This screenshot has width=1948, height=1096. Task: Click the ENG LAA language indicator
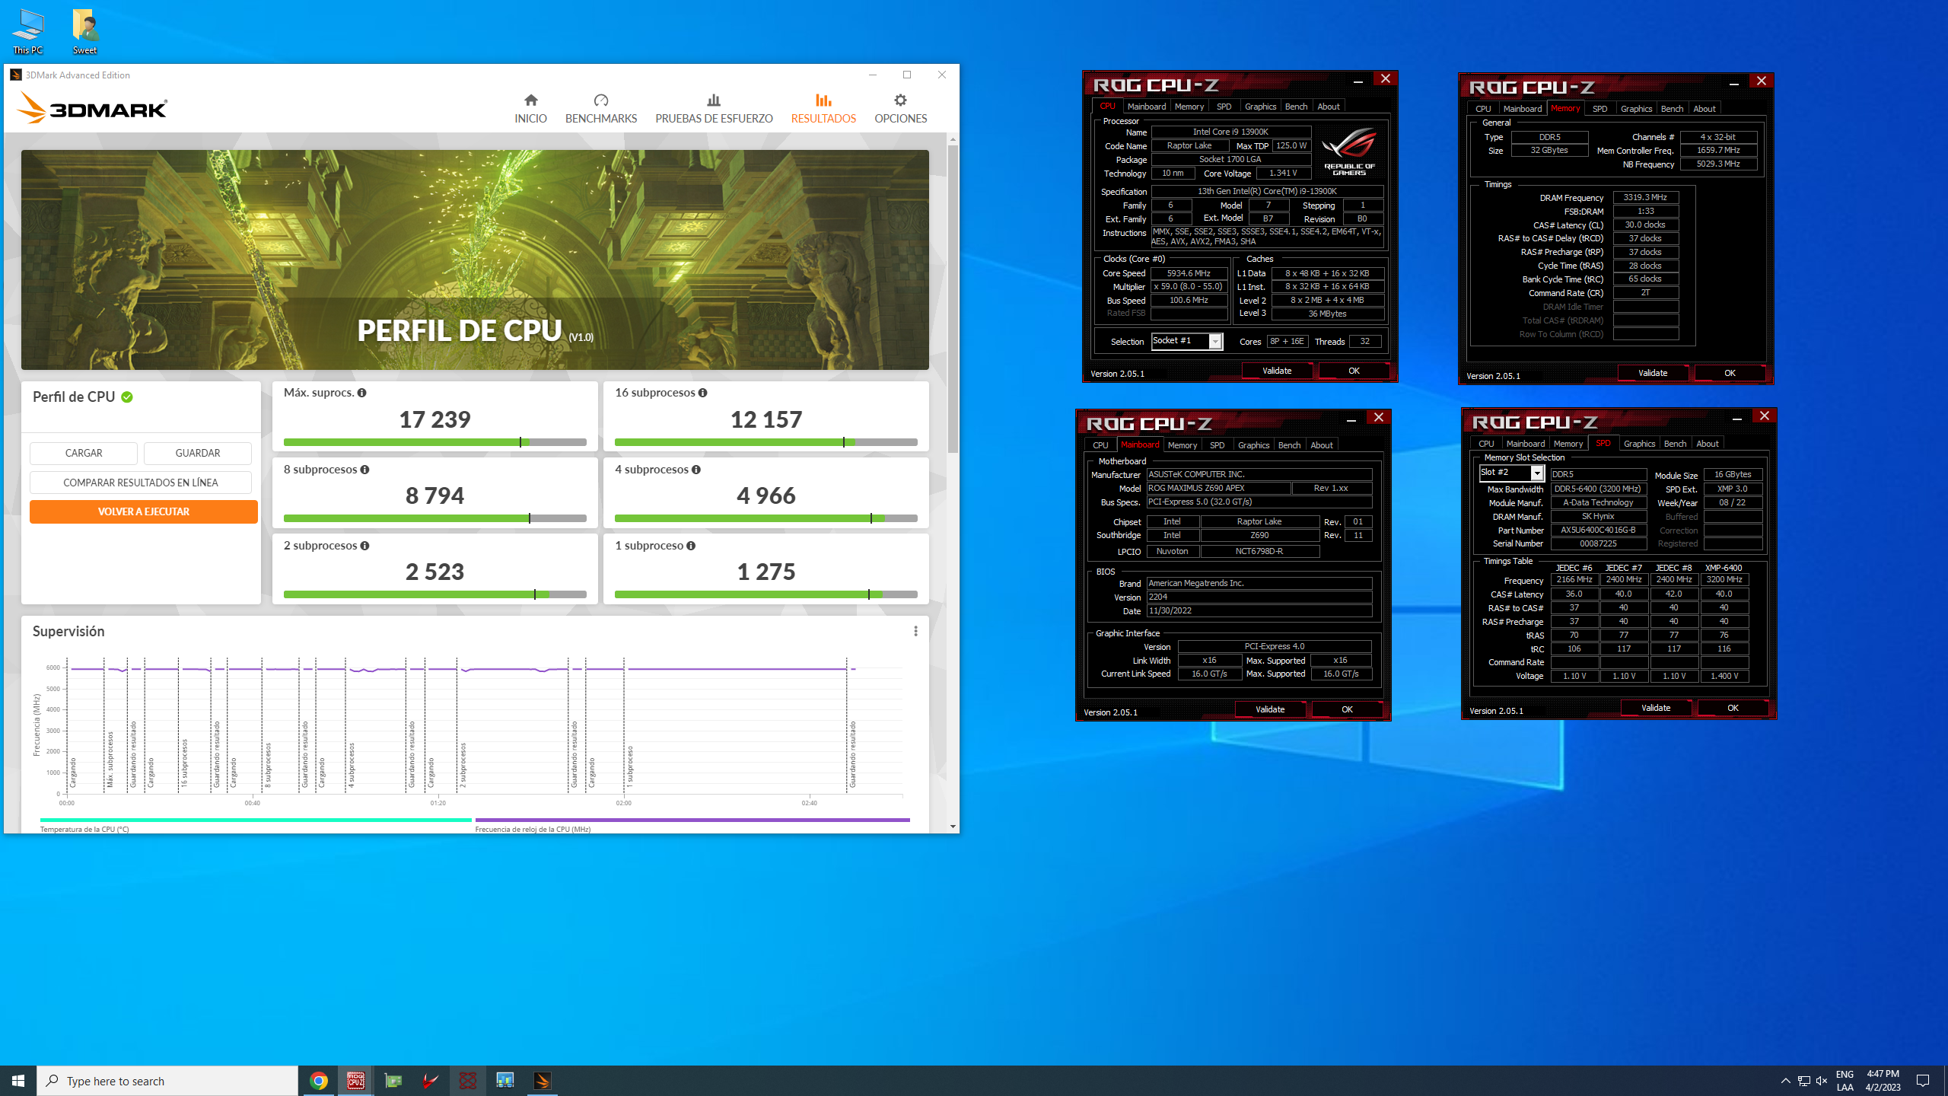click(x=1845, y=1081)
